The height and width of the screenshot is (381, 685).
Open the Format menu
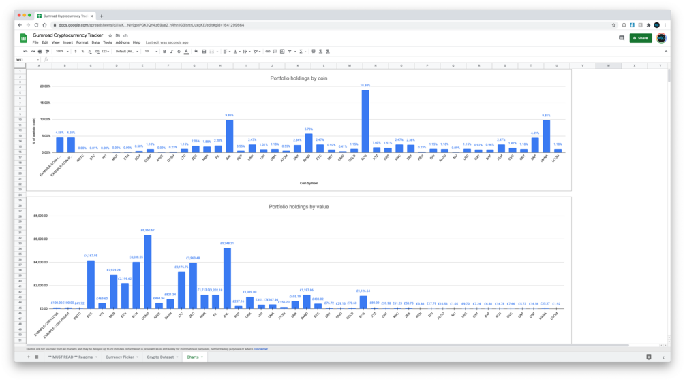pos(82,42)
